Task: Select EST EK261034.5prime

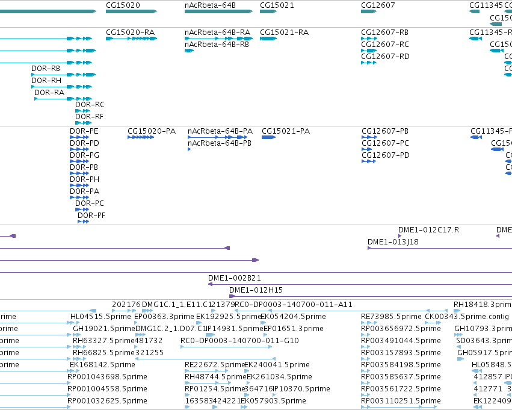Action: pos(249,384)
